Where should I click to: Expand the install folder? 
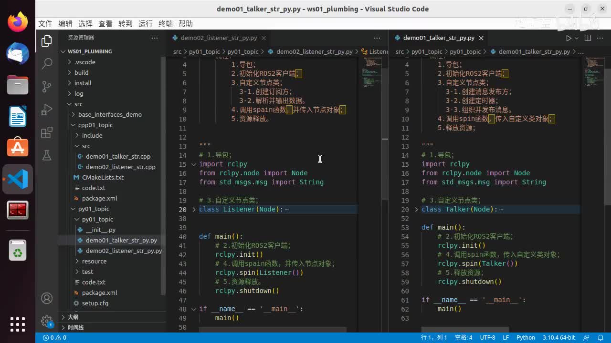83,83
